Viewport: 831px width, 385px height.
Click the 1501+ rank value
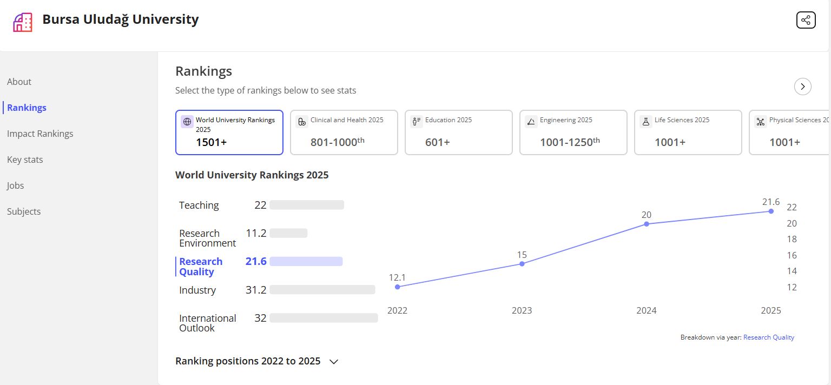point(211,142)
